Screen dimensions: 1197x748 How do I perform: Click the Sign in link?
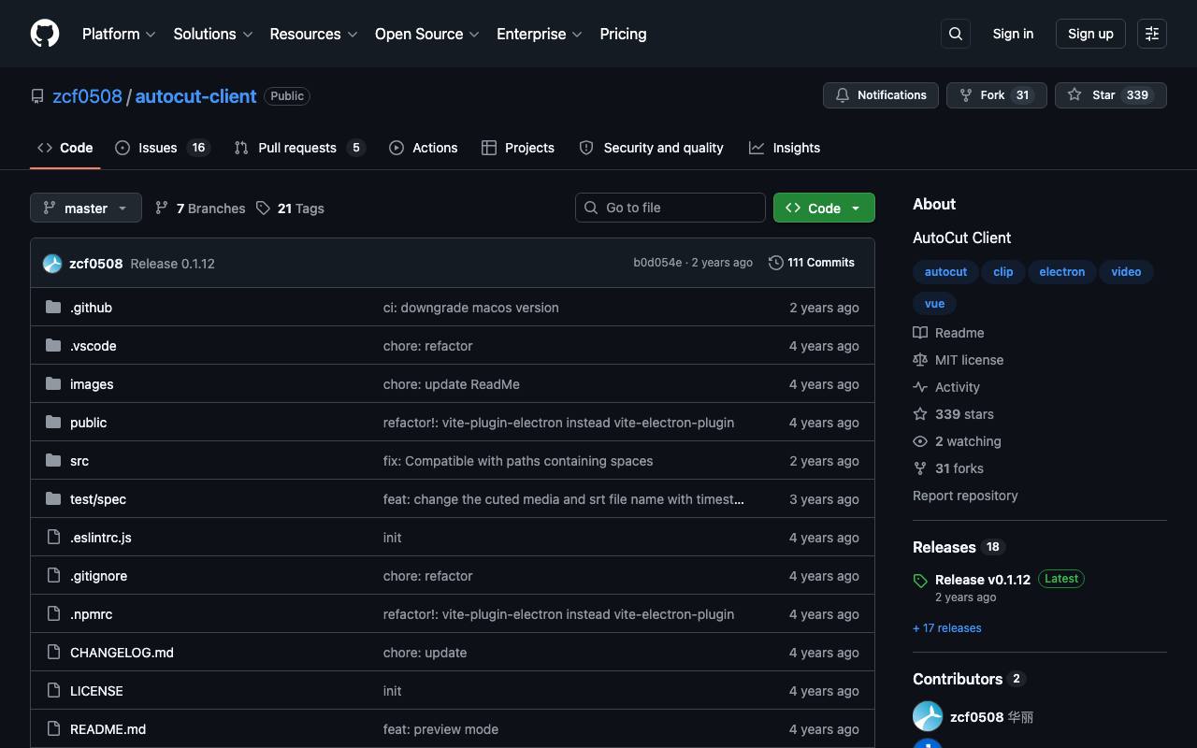coord(1013,34)
